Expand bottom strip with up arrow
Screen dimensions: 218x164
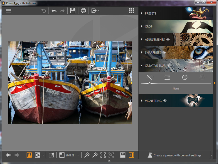pyautogui.click(x=109, y=161)
